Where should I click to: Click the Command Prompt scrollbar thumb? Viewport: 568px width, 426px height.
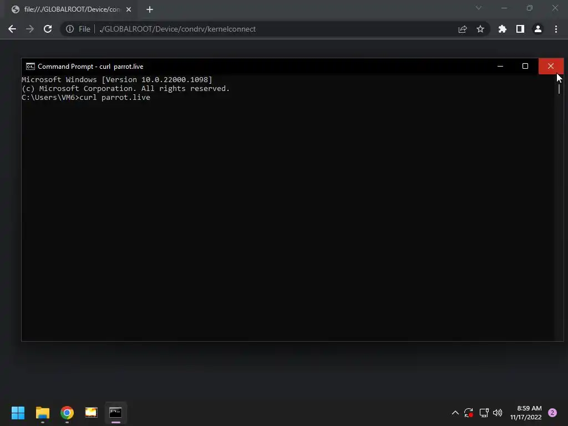tap(559, 88)
